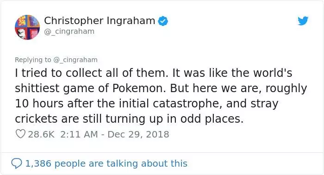324x175 pixels.
Task: Open the 2:11 AM timestamp
Action: pyautogui.click(x=79, y=134)
